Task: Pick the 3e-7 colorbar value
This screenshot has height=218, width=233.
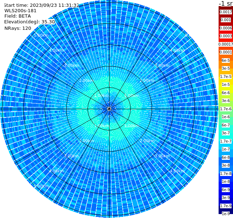Action: pyautogui.click(x=226, y=133)
